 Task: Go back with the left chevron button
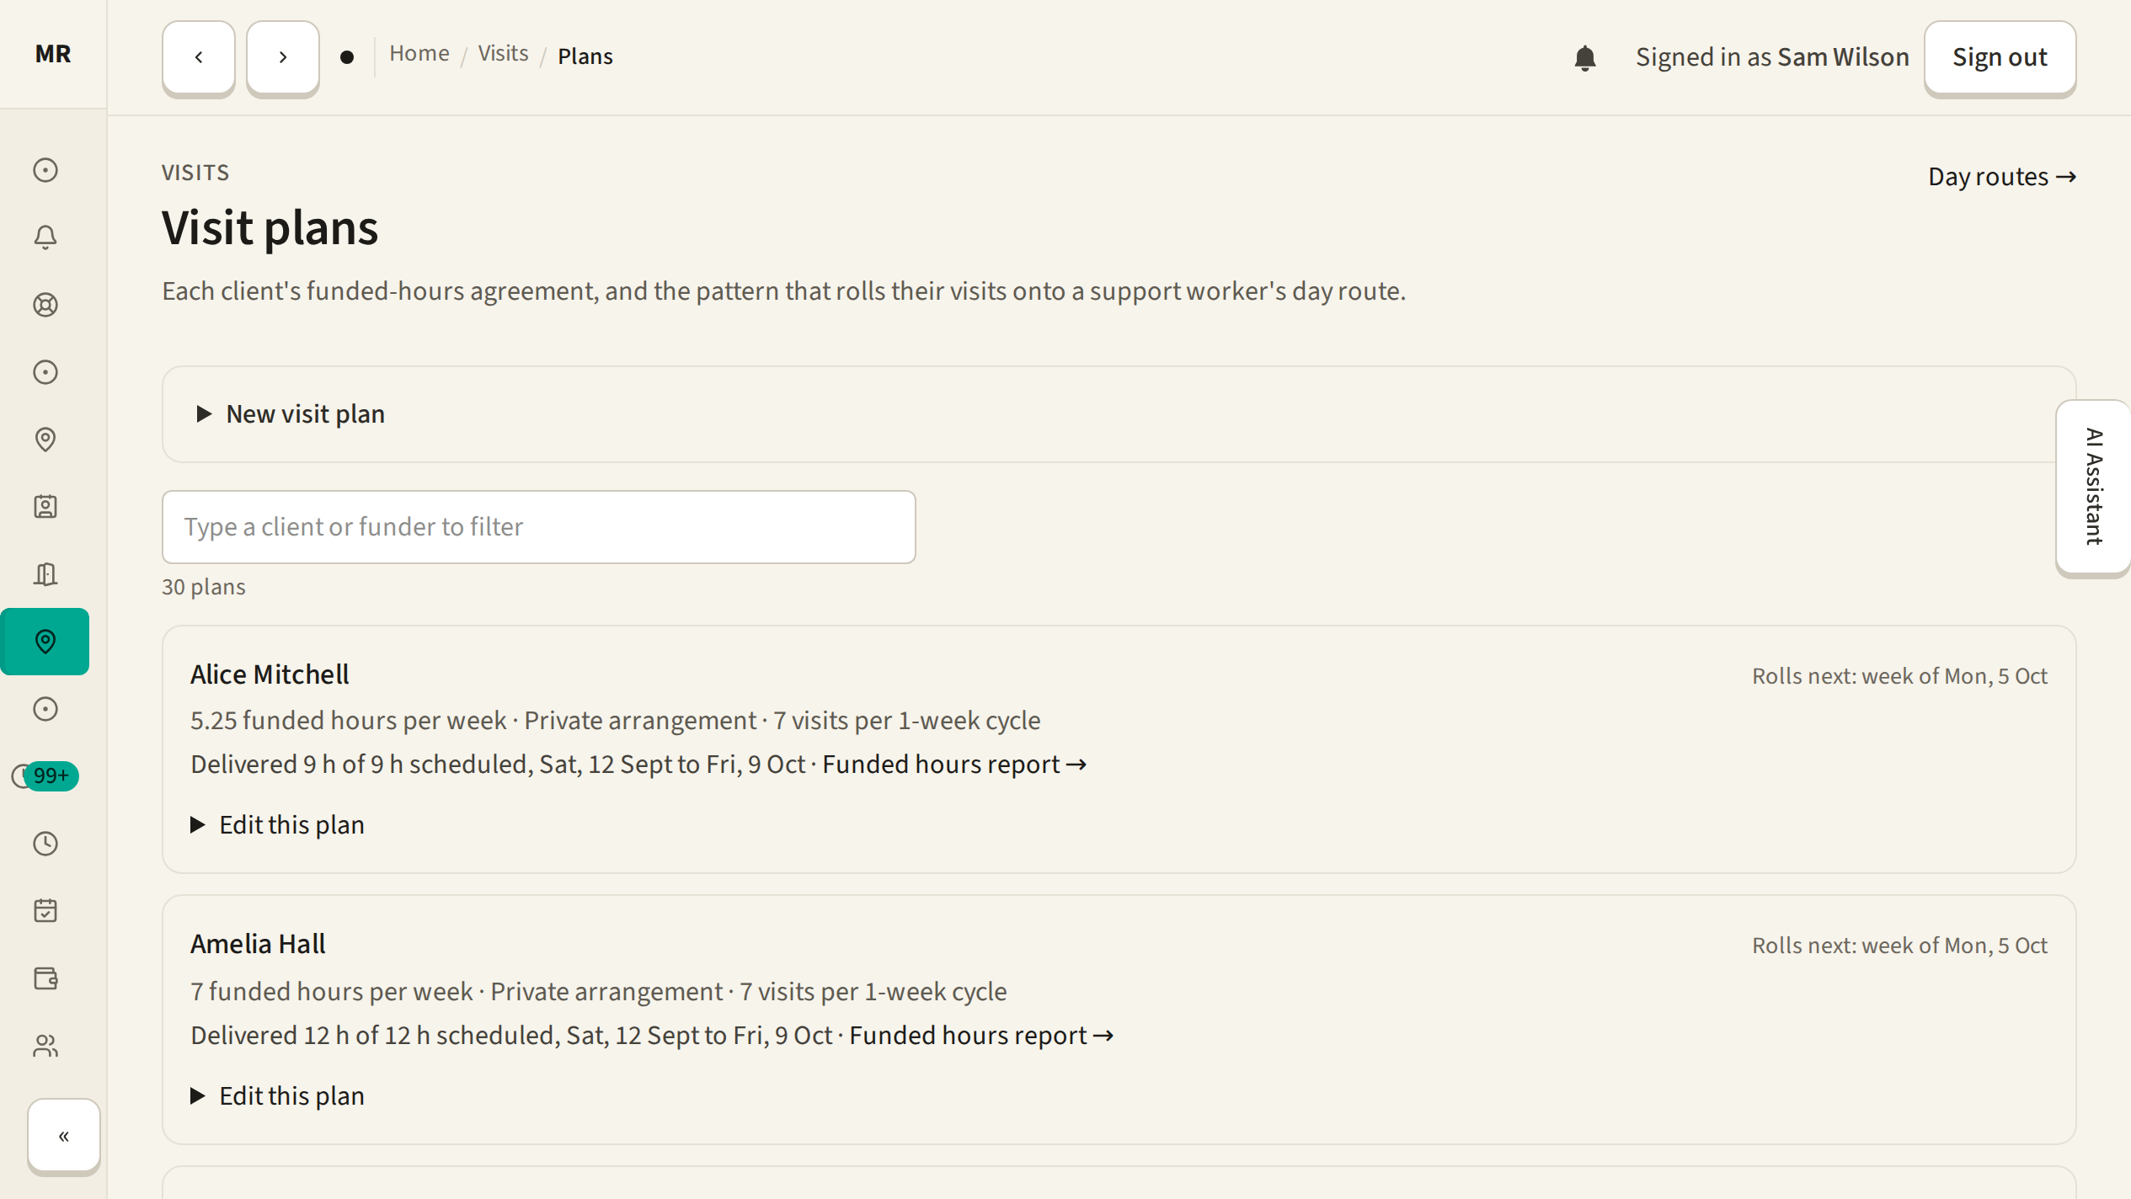coord(199,57)
